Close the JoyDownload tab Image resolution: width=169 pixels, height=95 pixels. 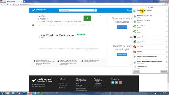(x=22, y=1)
